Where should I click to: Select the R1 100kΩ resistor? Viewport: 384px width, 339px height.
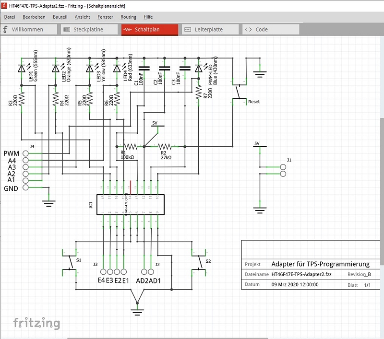(131, 146)
